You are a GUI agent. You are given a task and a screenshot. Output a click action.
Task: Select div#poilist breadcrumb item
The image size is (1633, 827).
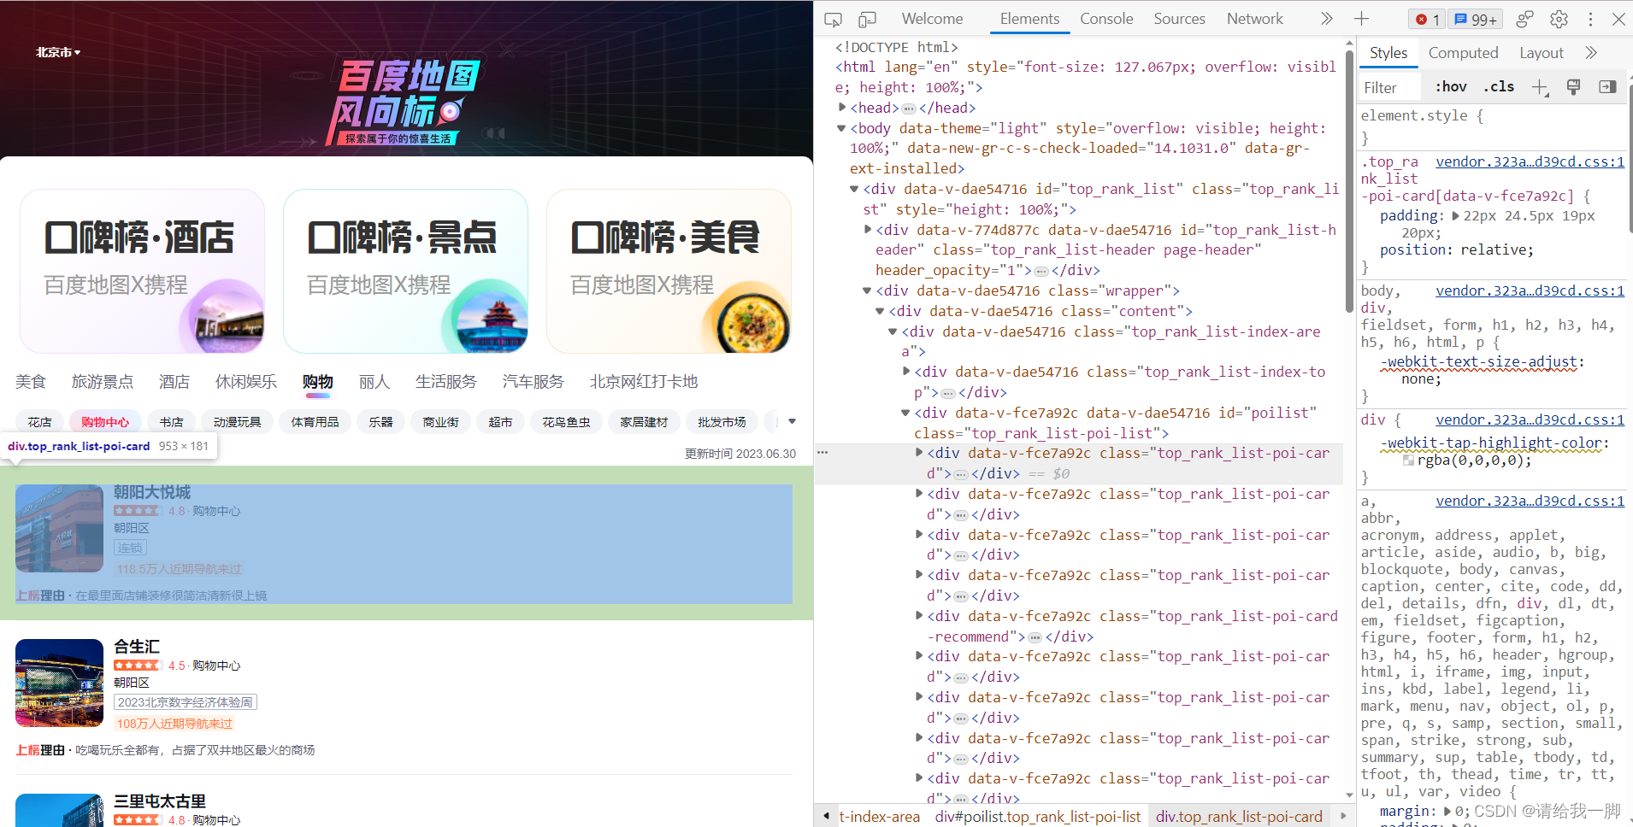[x=1037, y=817]
